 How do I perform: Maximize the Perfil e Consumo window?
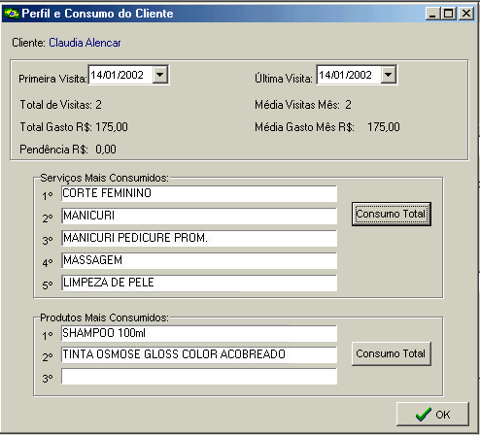pos(449,14)
